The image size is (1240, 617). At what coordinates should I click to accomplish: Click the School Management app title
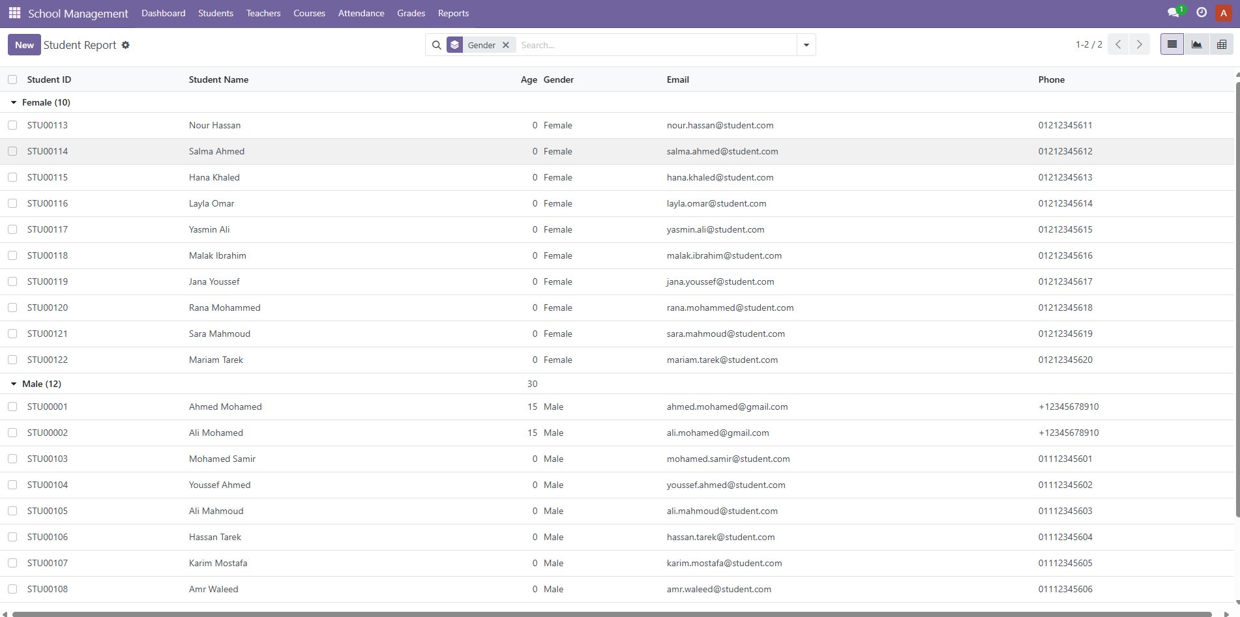pyautogui.click(x=78, y=14)
